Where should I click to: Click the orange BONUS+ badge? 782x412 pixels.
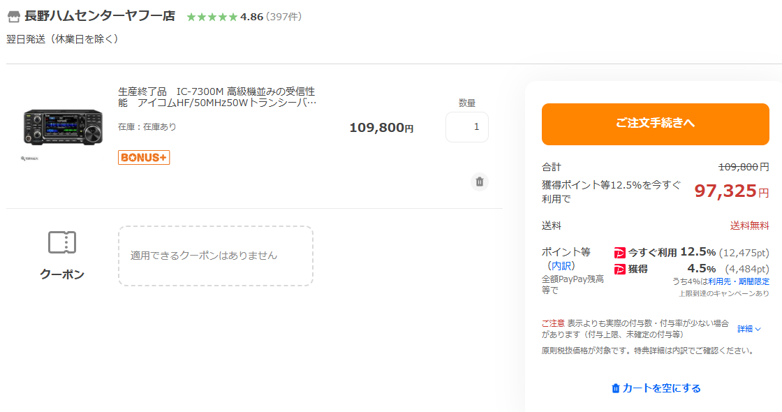(144, 157)
